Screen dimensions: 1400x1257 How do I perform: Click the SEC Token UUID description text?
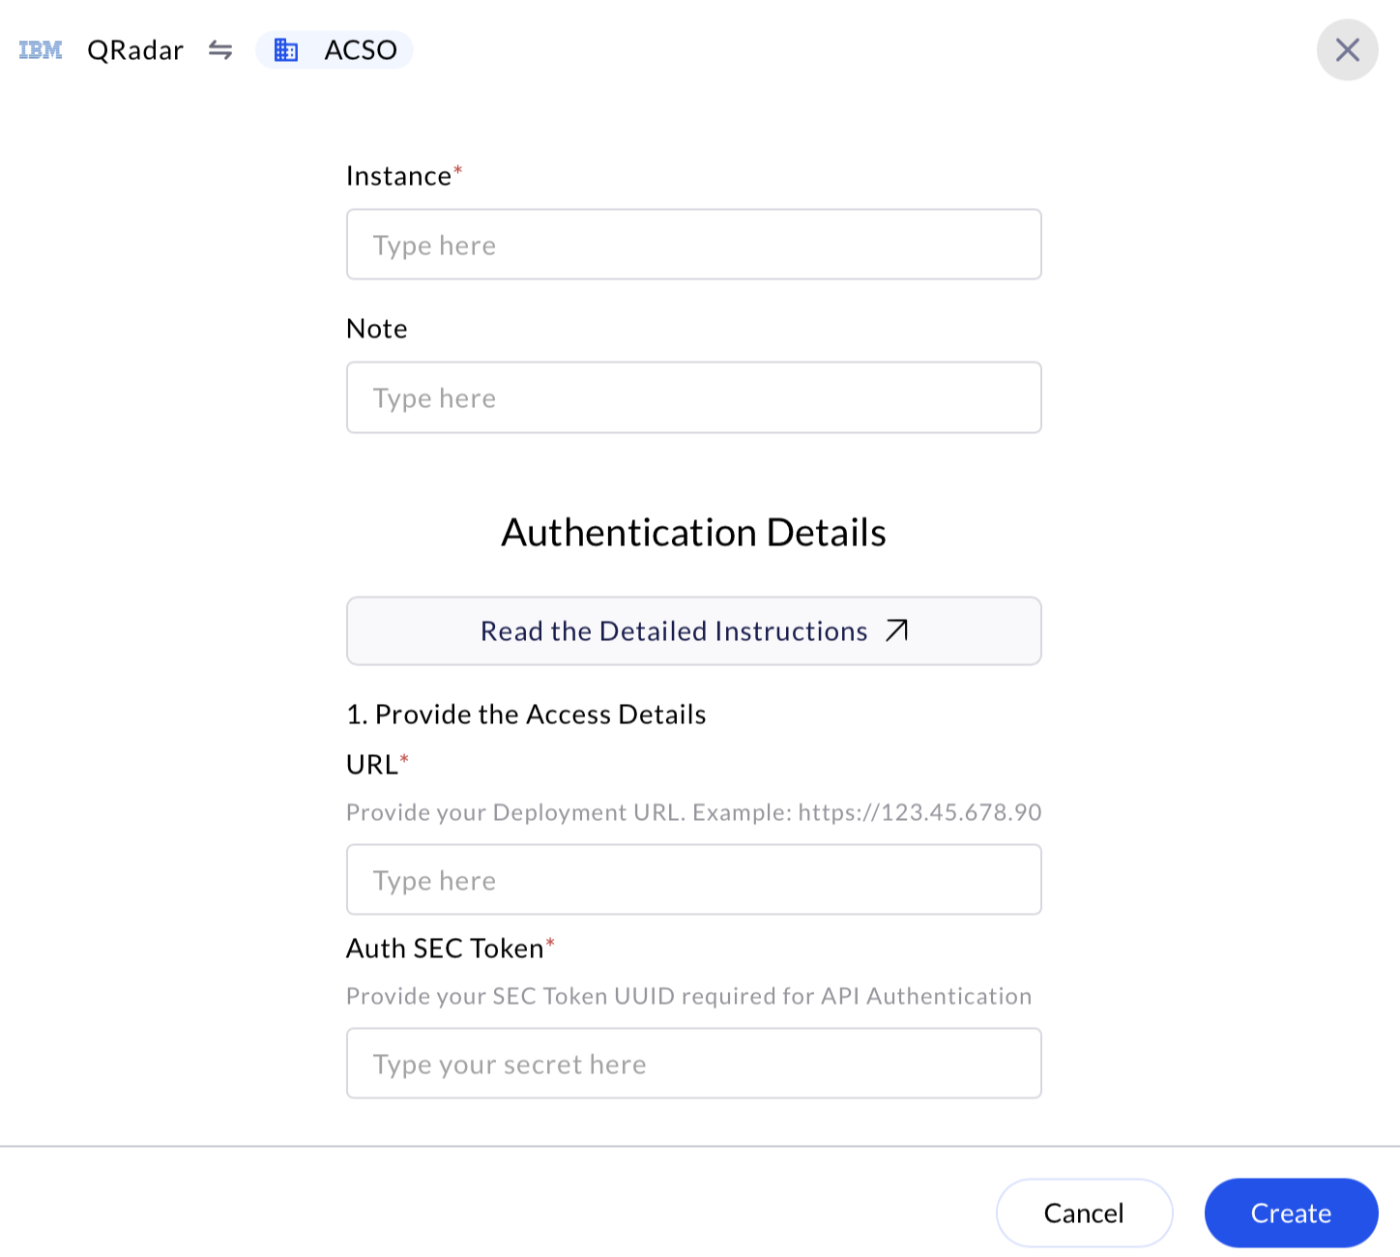[x=688, y=996]
